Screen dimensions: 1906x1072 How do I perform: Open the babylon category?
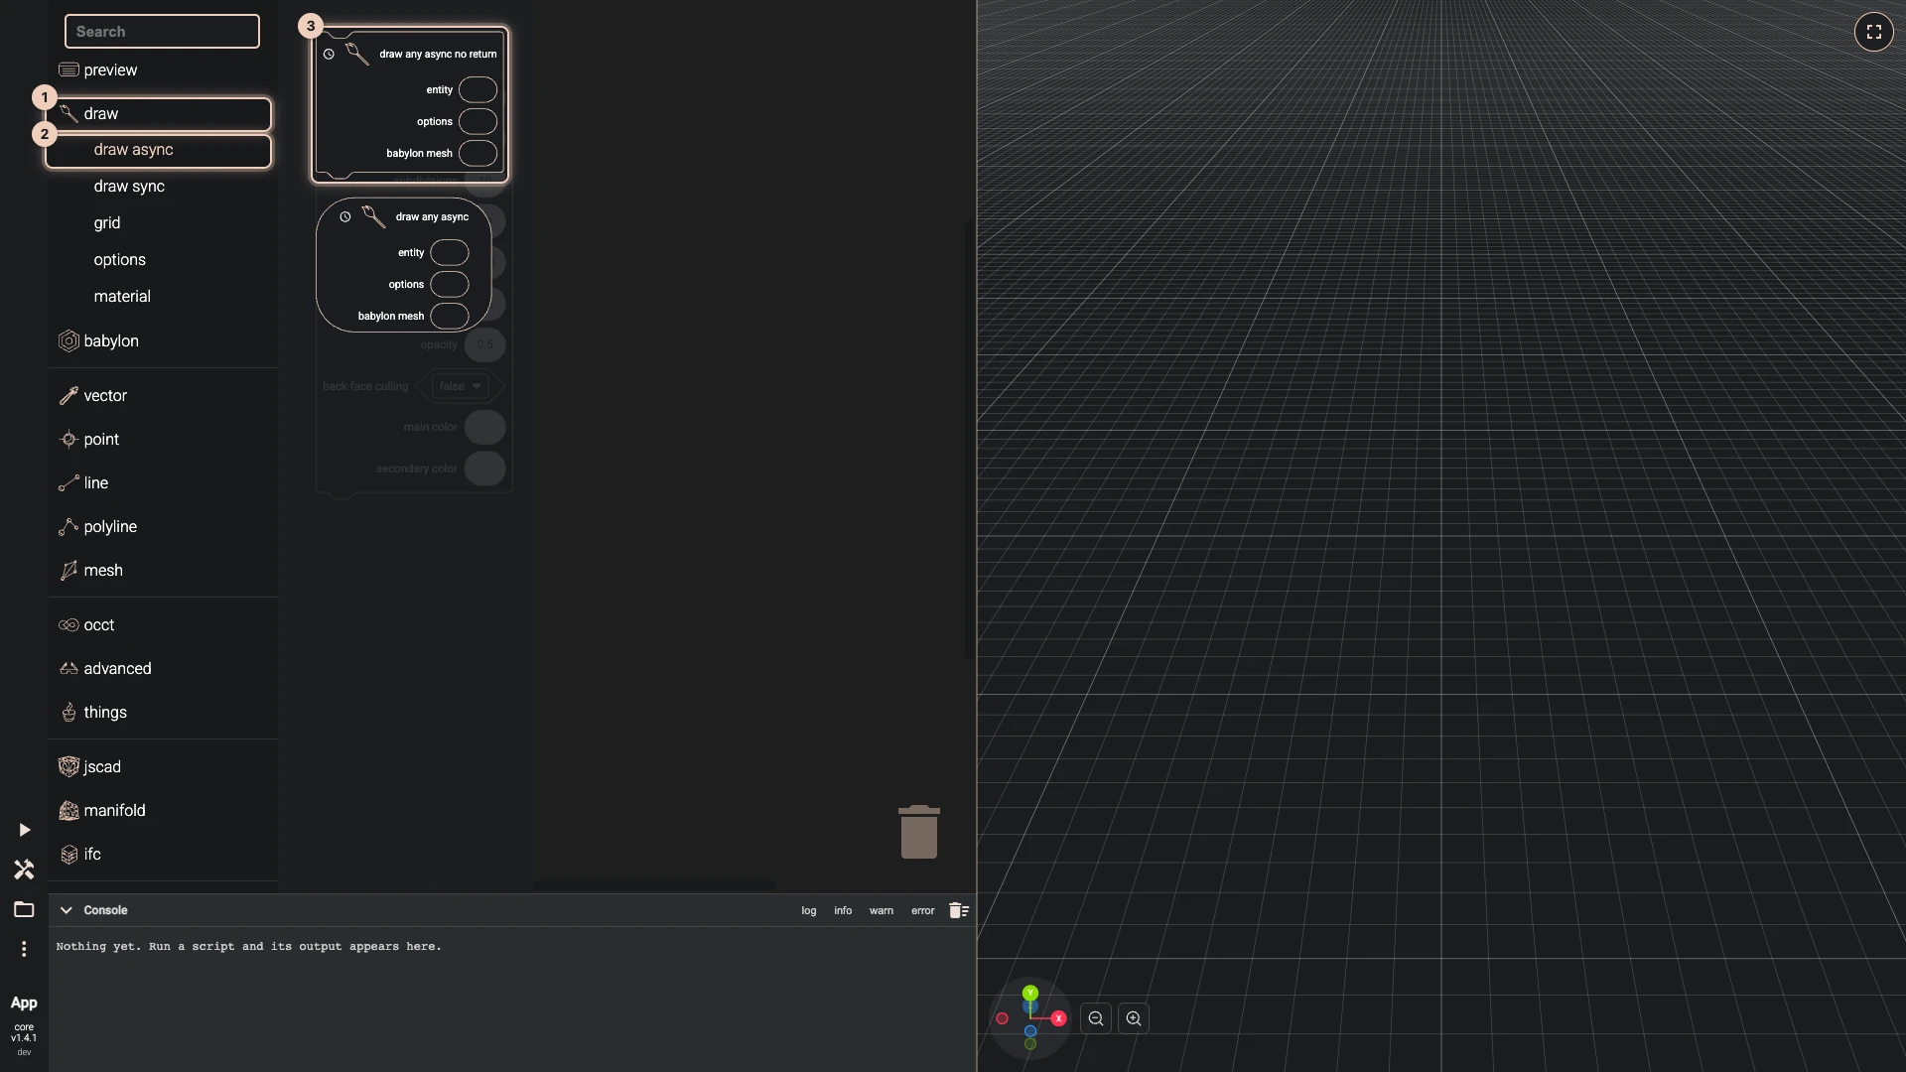click(x=163, y=341)
